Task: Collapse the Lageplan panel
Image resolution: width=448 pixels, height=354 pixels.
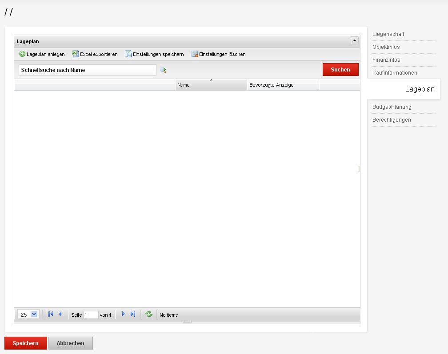Action: coord(354,41)
